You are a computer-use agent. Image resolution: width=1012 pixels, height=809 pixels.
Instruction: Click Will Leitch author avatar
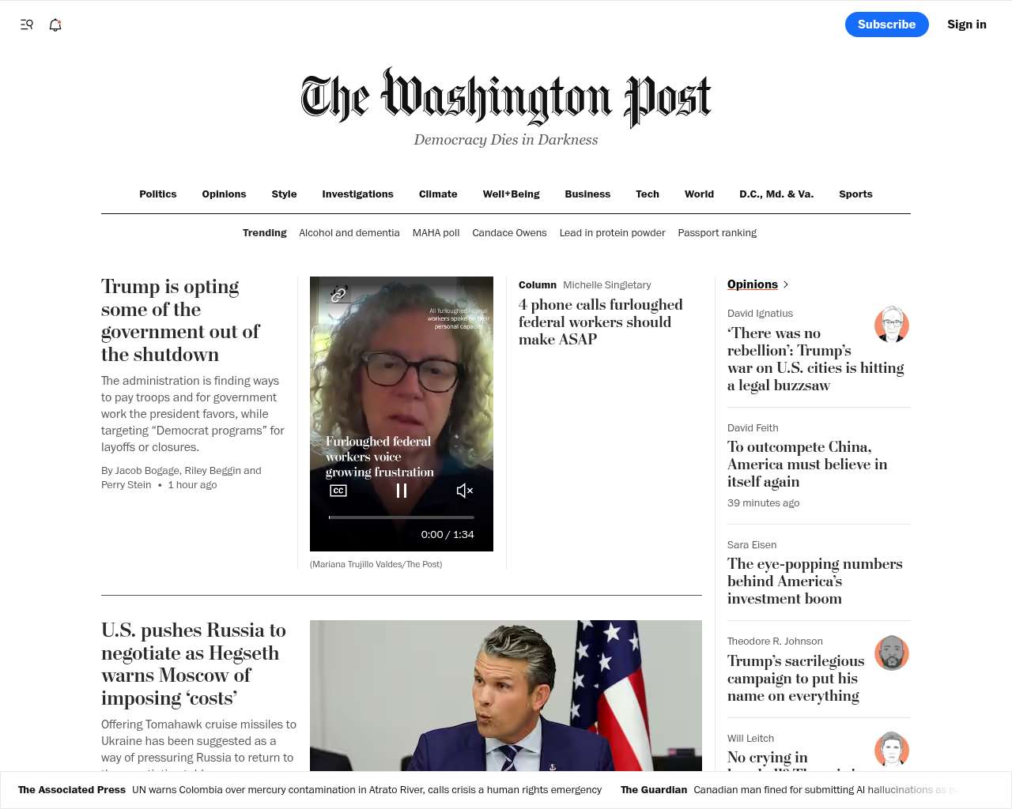[x=892, y=750]
